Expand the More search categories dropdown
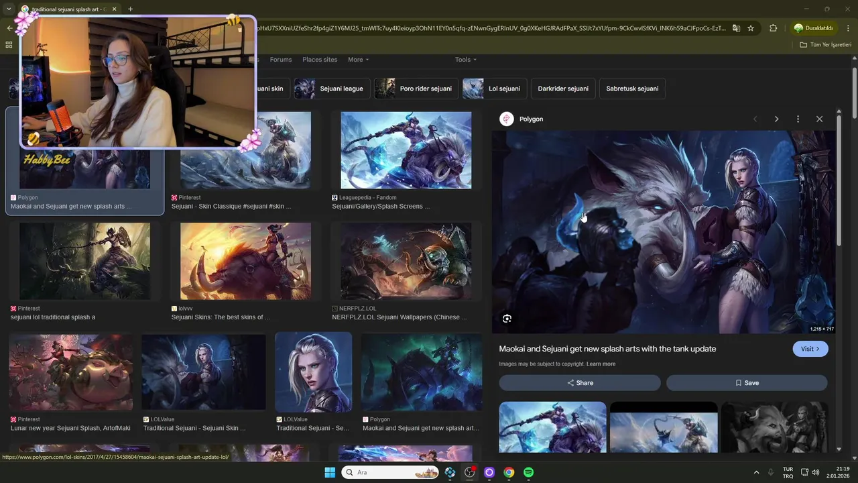 point(358,60)
